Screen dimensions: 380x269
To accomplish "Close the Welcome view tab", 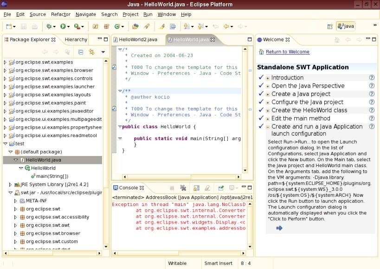I will pyautogui.click(x=288, y=40).
